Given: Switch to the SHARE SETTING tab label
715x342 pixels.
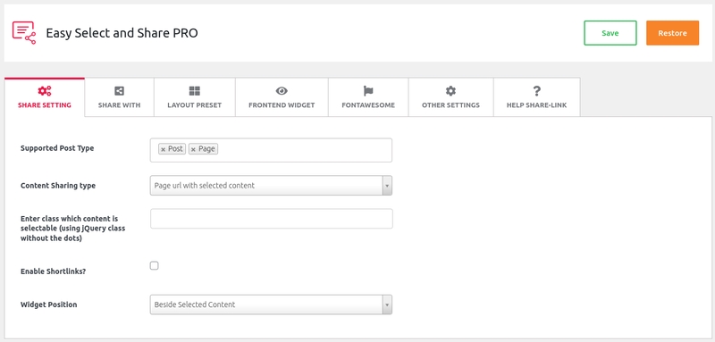Looking at the screenshot, I should point(44,105).
